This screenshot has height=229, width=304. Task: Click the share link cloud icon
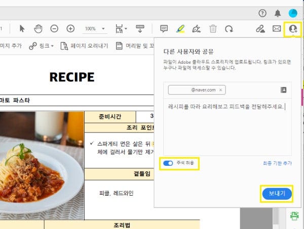coord(260,29)
